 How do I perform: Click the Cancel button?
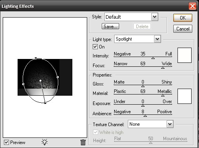[183, 29]
